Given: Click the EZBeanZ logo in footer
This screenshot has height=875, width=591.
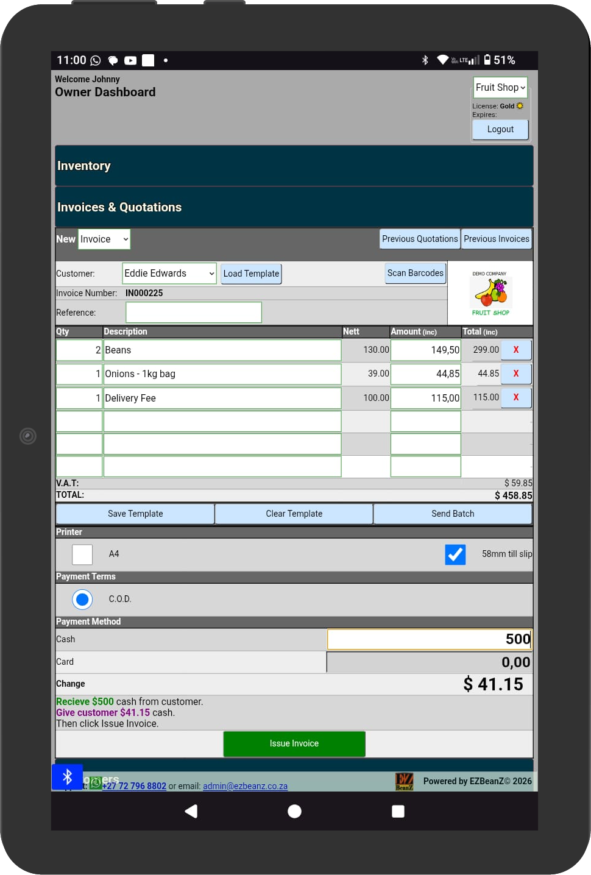Looking at the screenshot, I should (x=405, y=782).
